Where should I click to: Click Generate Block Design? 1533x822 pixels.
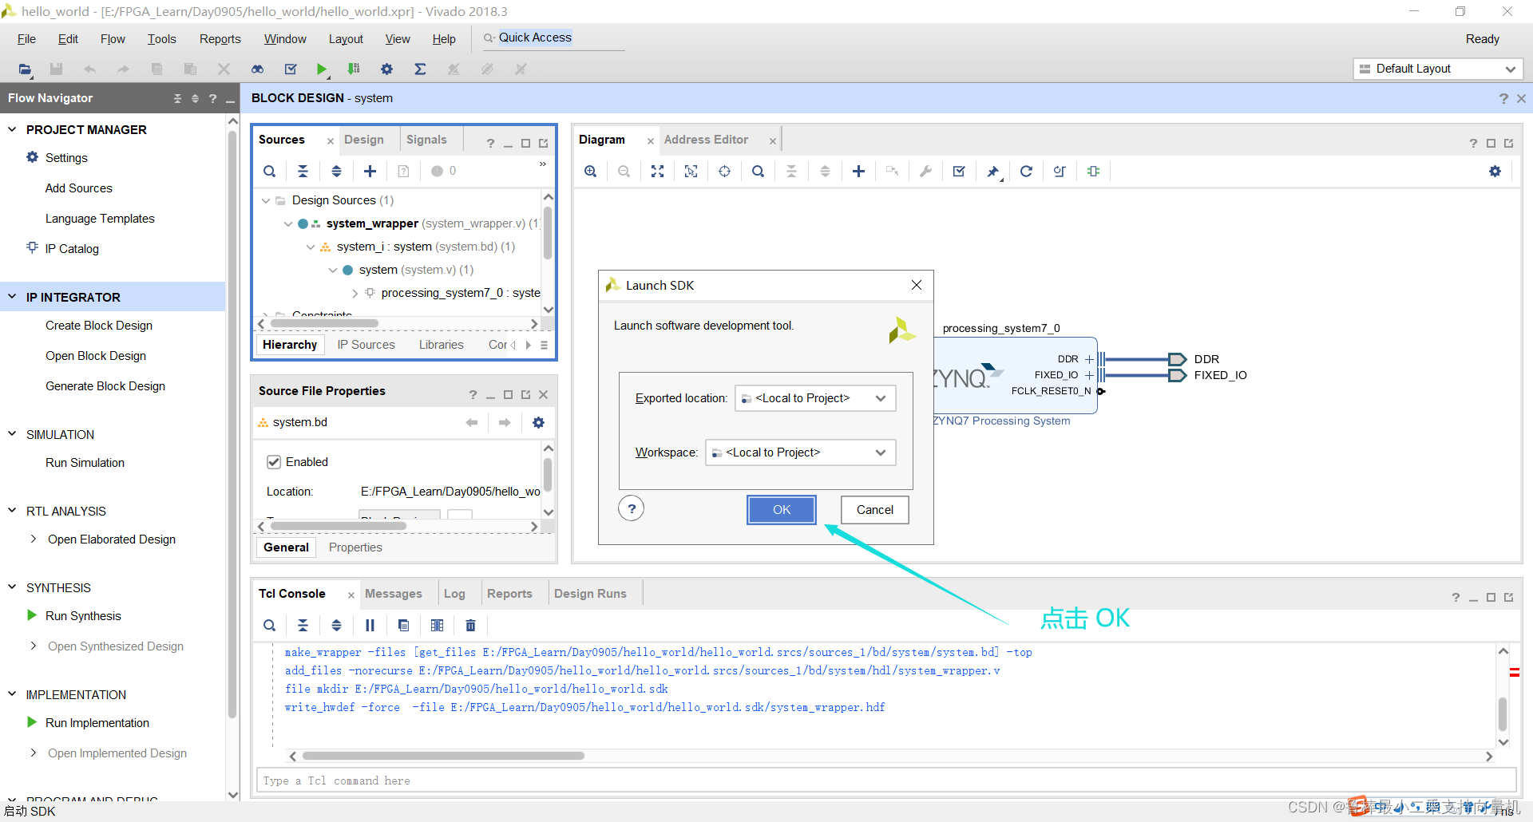(105, 386)
